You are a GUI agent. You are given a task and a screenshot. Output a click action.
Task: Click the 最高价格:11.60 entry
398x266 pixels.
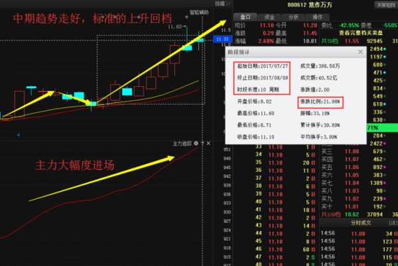point(255,113)
